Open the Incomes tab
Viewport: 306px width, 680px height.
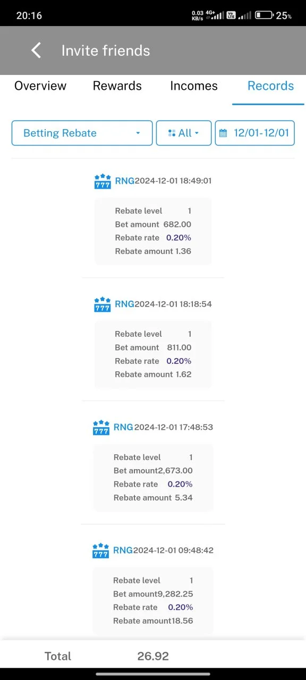(194, 86)
